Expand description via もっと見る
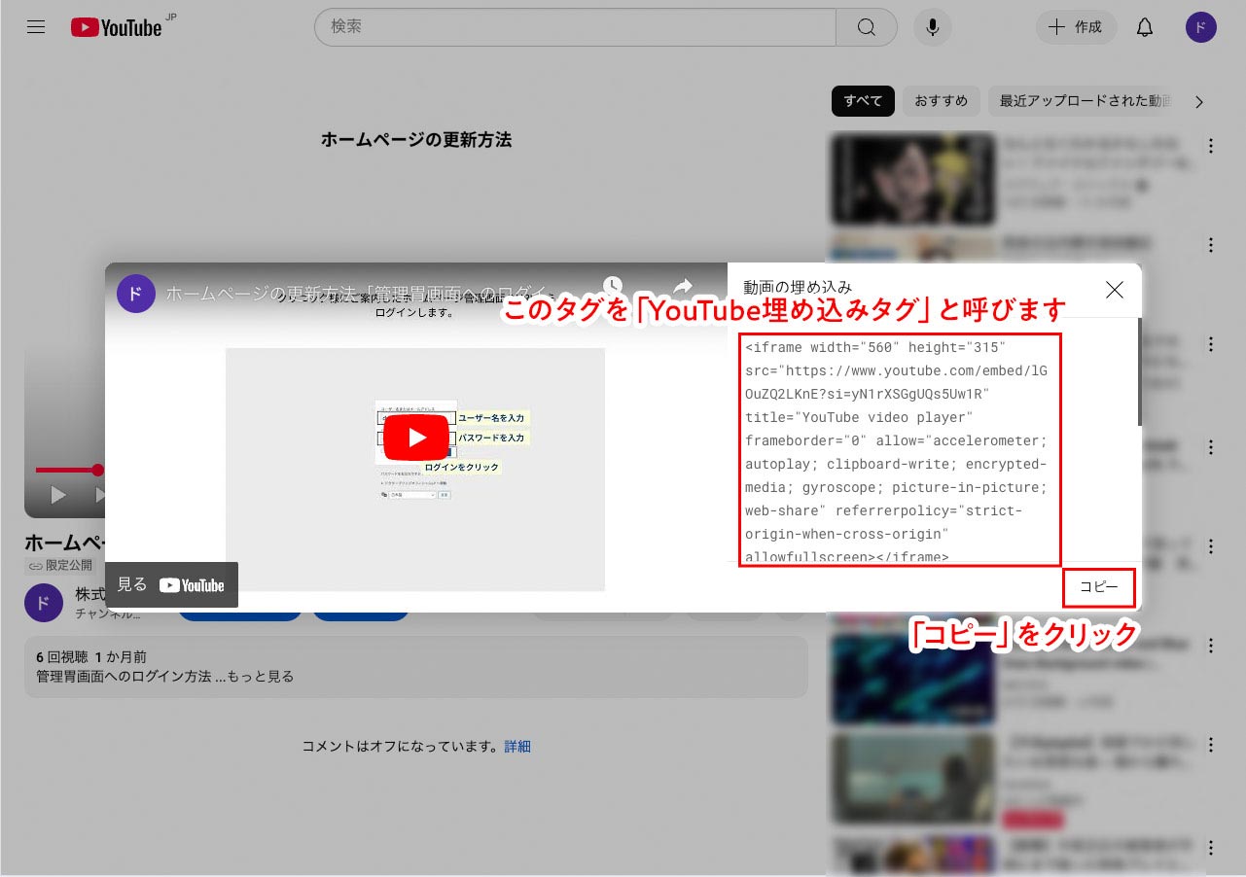The image size is (1246, 877). click(261, 676)
